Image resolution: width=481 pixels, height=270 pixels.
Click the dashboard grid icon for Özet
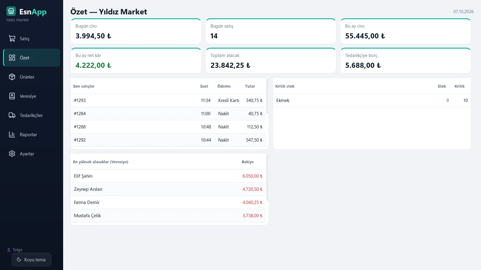click(x=12, y=58)
